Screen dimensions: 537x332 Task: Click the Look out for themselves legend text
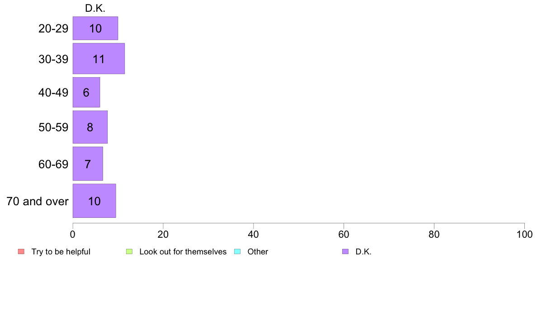point(183,252)
